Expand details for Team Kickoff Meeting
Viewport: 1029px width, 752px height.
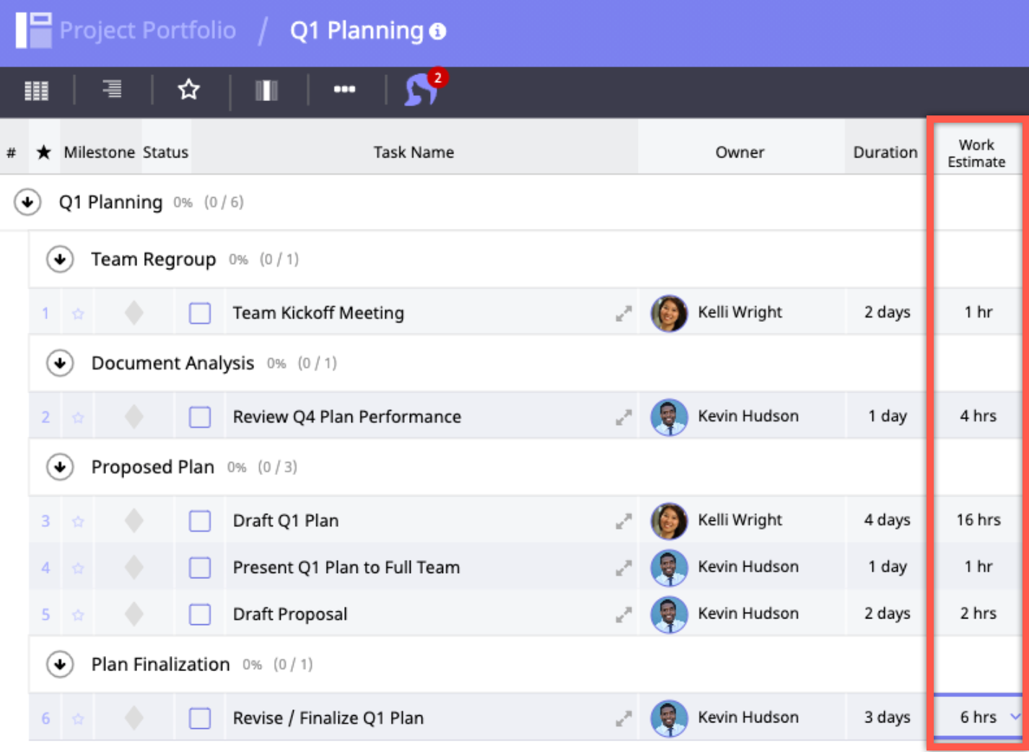click(x=623, y=313)
